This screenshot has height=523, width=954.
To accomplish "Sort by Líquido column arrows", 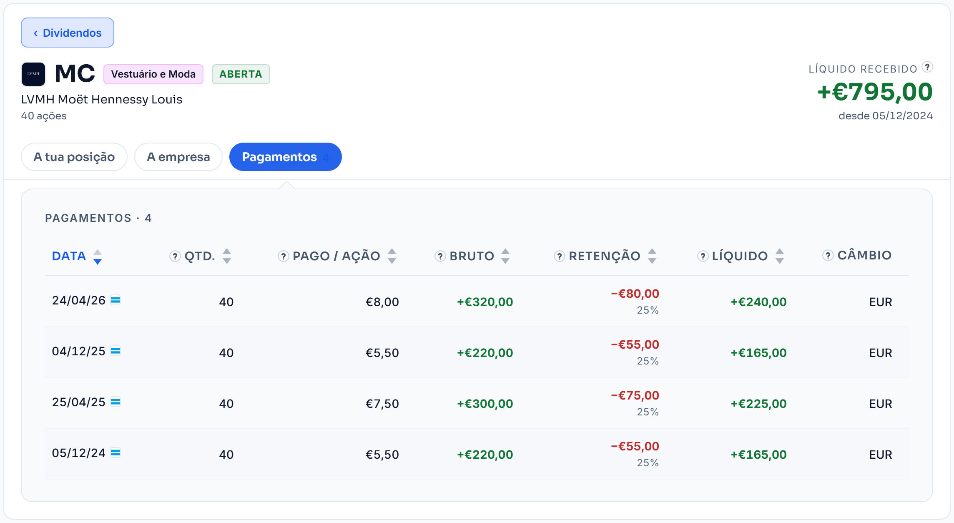I will pos(780,256).
